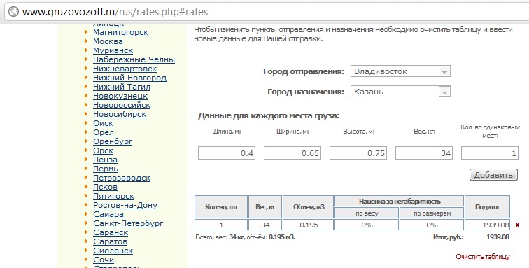The image size is (529, 268).
Task: Open the Сочи city link
Action: click(x=104, y=260)
